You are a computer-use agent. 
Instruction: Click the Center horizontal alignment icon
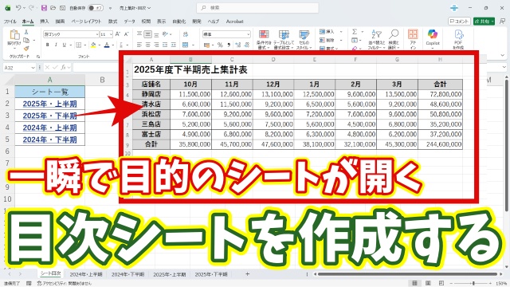(x=148, y=45)
